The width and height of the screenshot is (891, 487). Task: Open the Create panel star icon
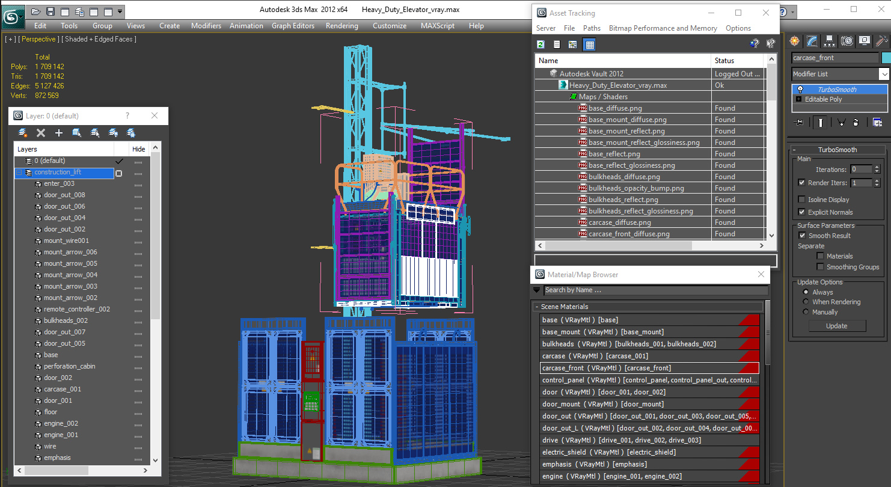pyautogui.click(x=795, y=41)
